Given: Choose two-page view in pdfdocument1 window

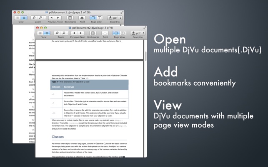Looking at the screenshot, I should tap(100, 17).
